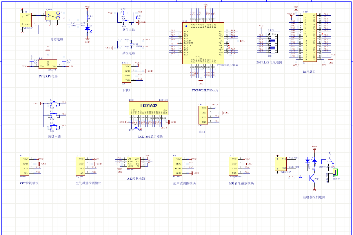Click the '复位电路' label
353x235 pixels.
(x=128, y=30)
